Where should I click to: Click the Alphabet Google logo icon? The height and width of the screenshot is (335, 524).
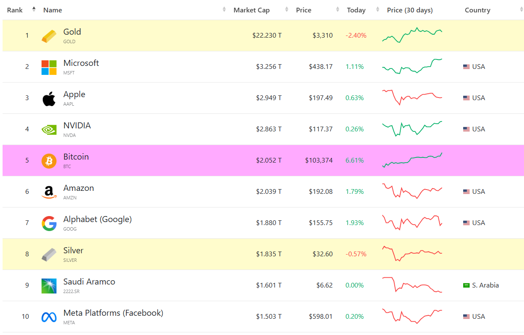[x=49, y=223]
